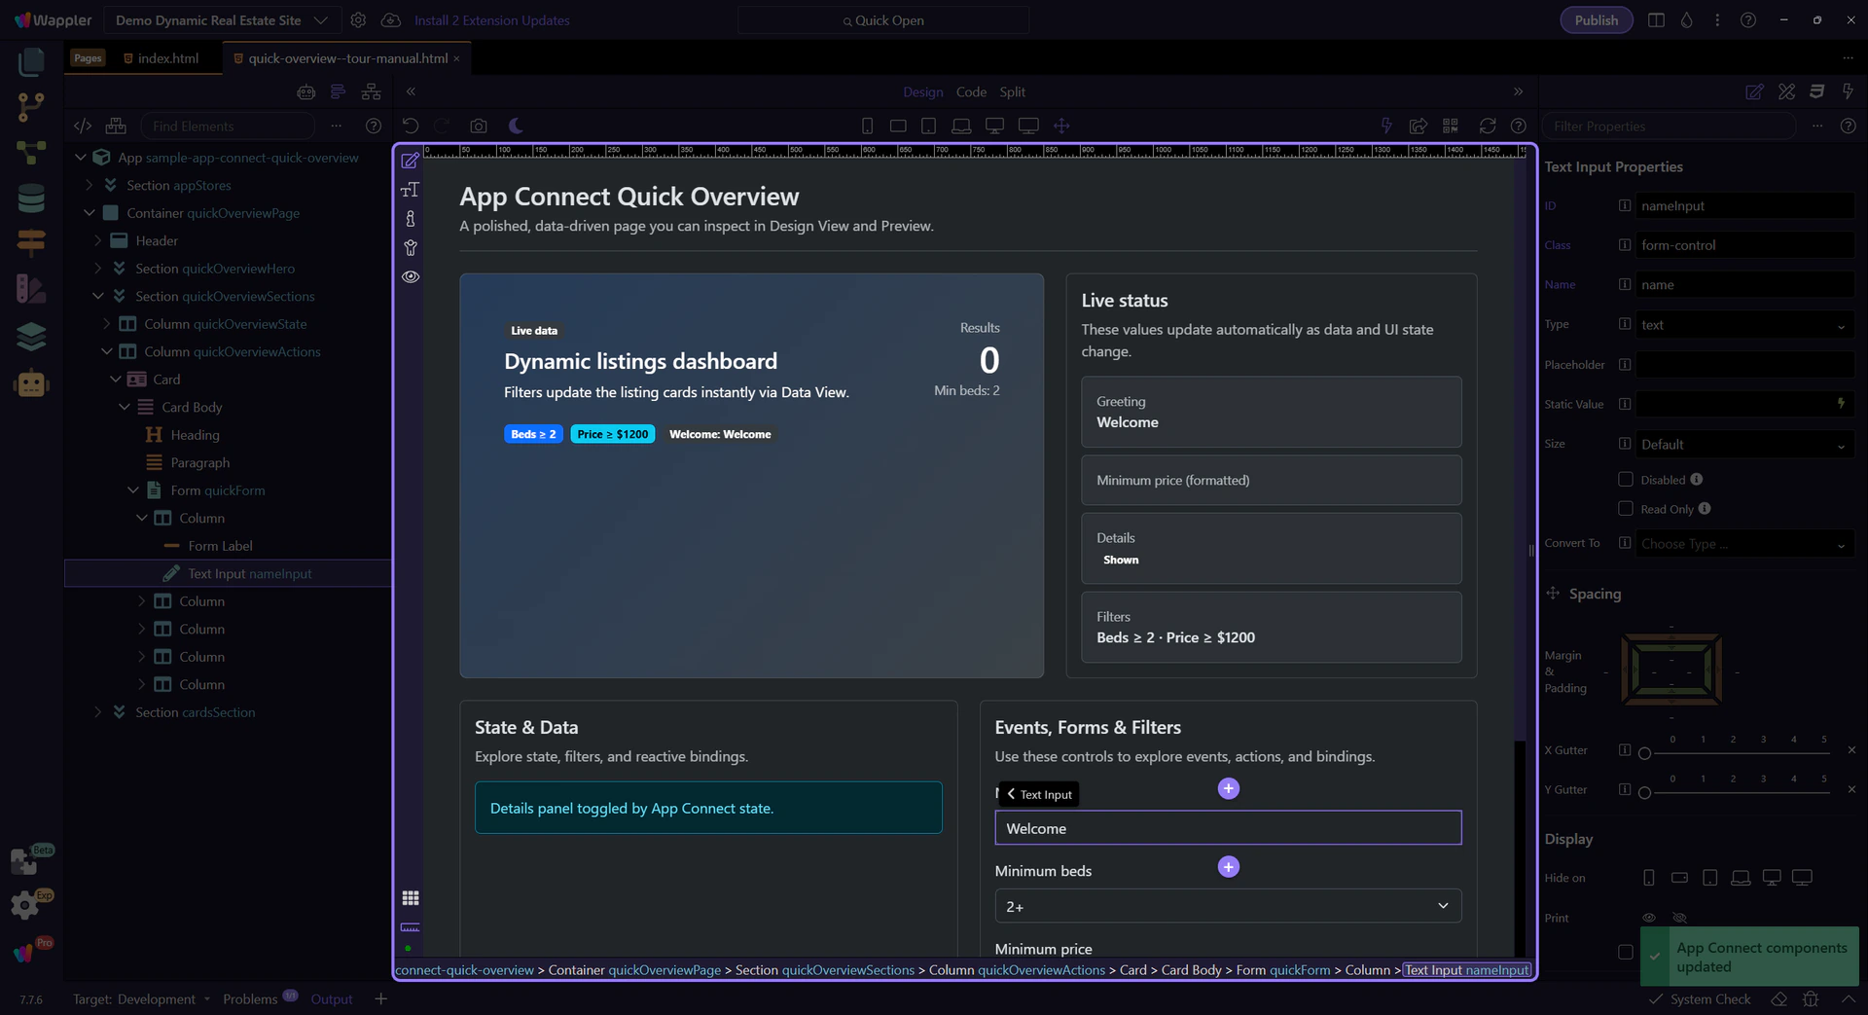Viewport: 1868px width, 1015px height.
Task: Click the eye preview icon in canvas toolbar
Action: coord(411,277)
